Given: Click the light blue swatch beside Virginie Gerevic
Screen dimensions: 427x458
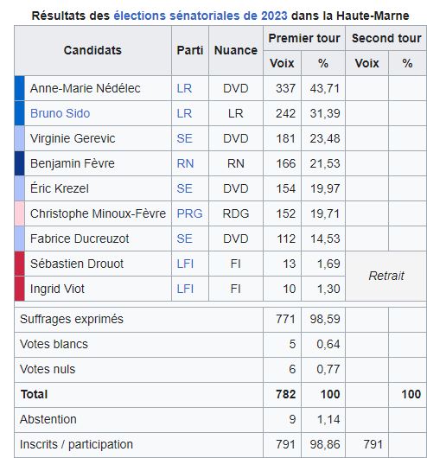Looking at the screenshot, I should [20, 138].
